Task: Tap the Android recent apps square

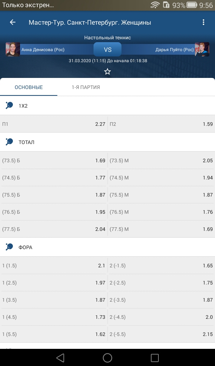Action: click(155, 357)
